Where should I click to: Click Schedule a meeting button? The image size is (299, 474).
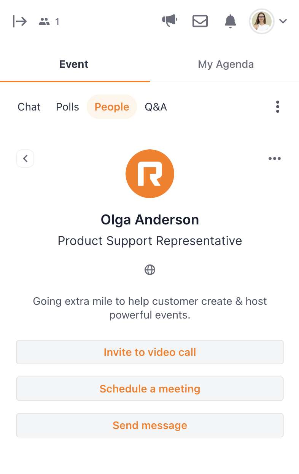[x=150, y=389]
